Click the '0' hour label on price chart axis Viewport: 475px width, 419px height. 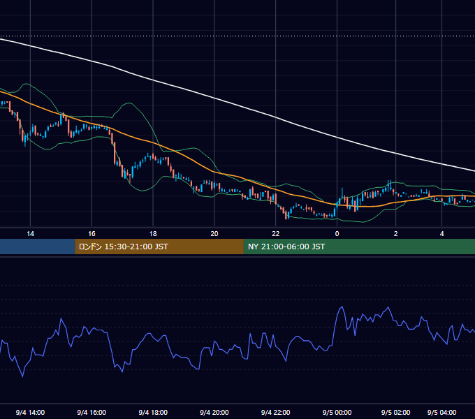tap(337, 234)
